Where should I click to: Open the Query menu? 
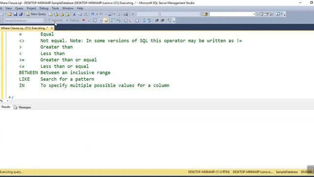[x=19, y=8]
